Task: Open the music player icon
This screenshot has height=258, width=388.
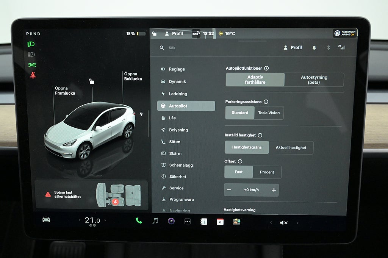Action: (155, 221)
